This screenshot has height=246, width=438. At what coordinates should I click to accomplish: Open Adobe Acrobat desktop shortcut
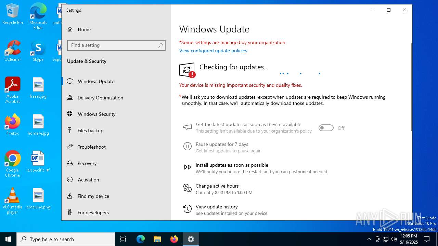click(13, 90)
